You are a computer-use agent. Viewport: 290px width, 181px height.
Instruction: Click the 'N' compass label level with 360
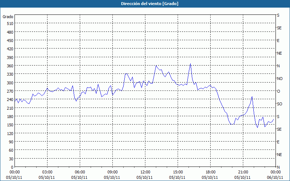point(278,66)
